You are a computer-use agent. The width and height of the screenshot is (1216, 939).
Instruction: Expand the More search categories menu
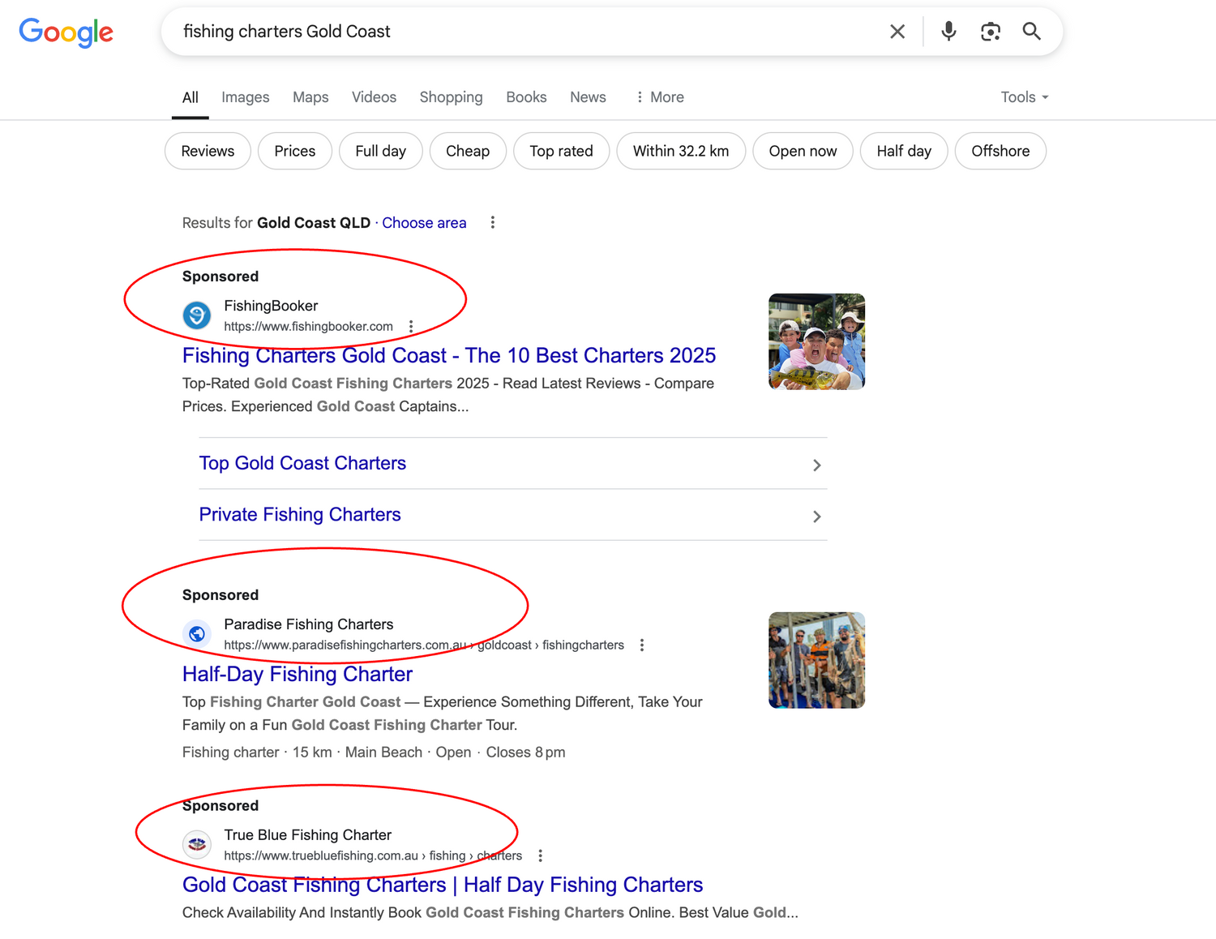pyautogui.click(x=660, y=97)
